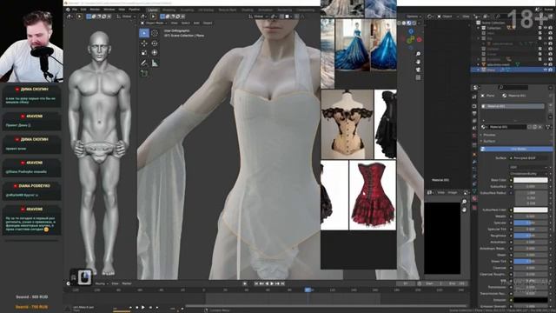Activate the Transform tool
This screenshot has height=313, width=556.
click(x=155, y=53)
